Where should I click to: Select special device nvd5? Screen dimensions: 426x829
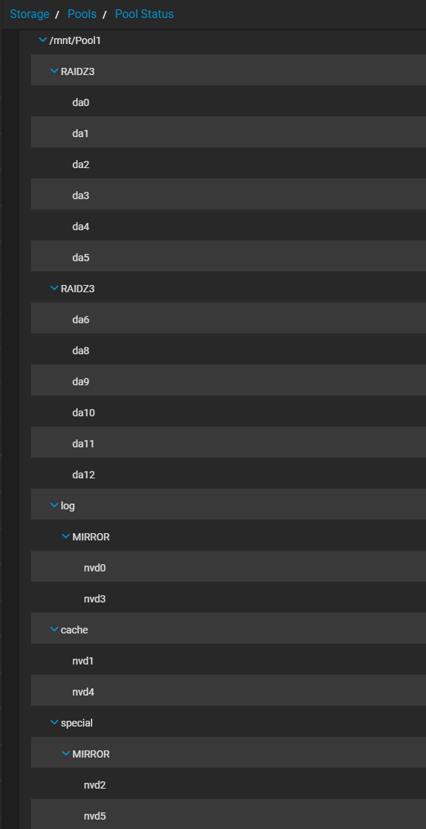pyautogui.click(x=228, y=816)
